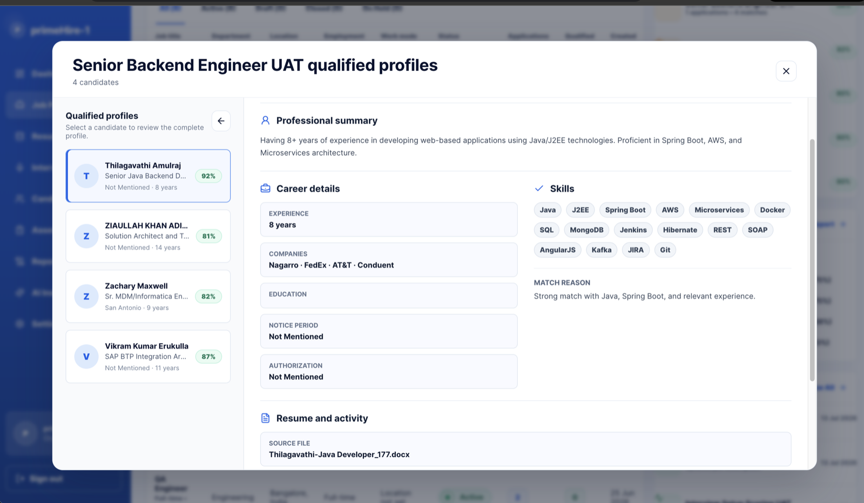Click the 92% match score badge
This screenshot has height=503, width=864.
pyautogui.click(x=208, y=176)
